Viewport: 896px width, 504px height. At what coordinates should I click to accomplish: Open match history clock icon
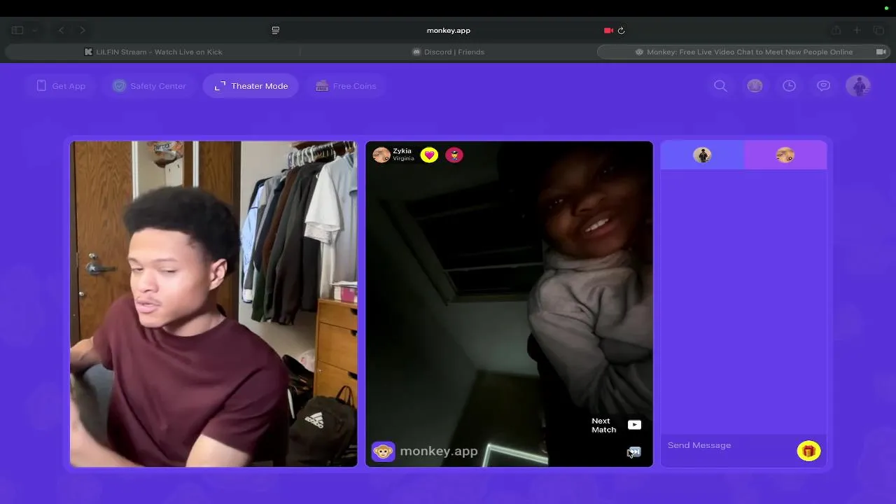(x=789, y=86)
